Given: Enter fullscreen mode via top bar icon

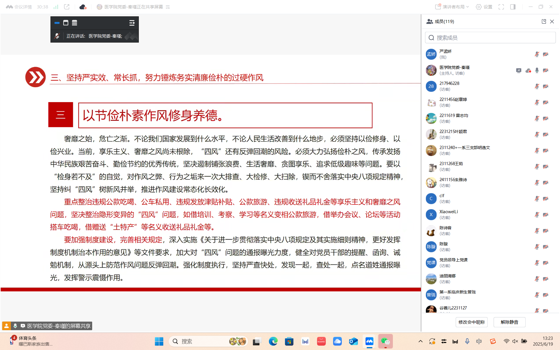Looking at the screenshot, I should tap(501, 7).
